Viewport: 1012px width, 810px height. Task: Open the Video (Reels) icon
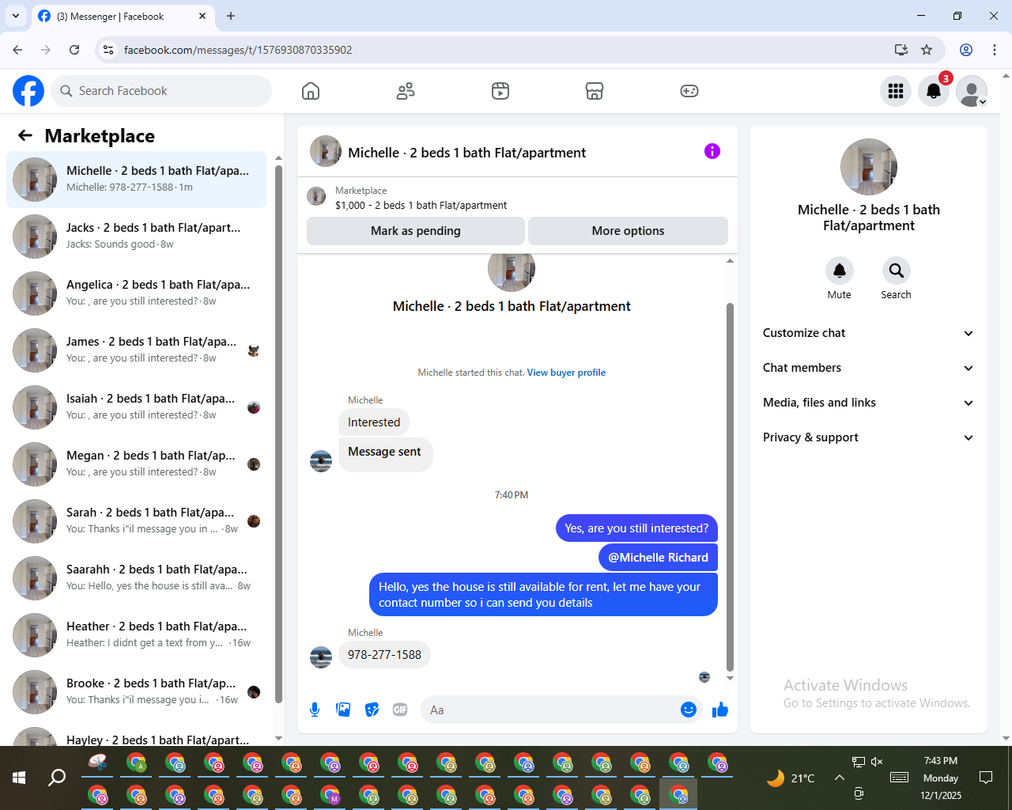(x=500, y=91)
